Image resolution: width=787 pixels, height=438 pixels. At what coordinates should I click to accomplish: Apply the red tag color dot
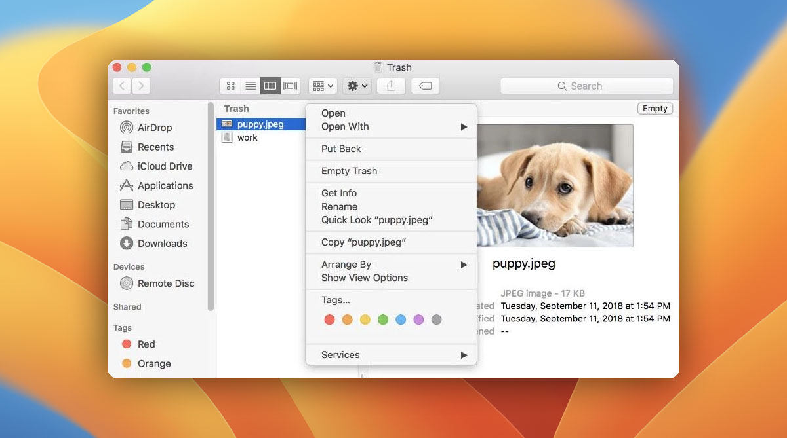(329, 319)
